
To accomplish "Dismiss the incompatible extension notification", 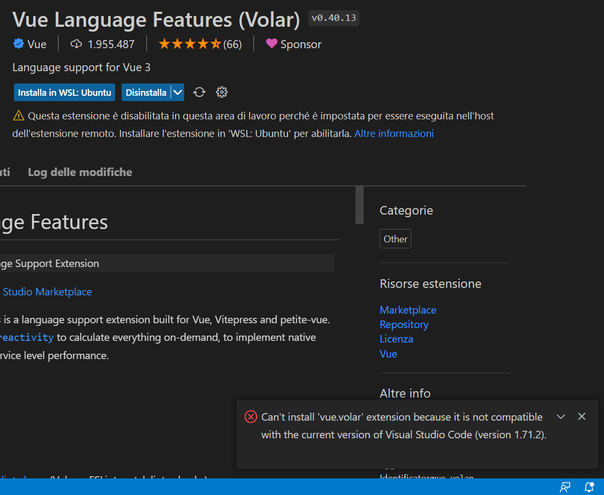I will click(582, 416).
